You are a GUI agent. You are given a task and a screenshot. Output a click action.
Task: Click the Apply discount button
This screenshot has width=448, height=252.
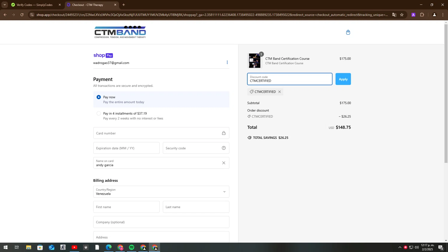coord(343,79)
